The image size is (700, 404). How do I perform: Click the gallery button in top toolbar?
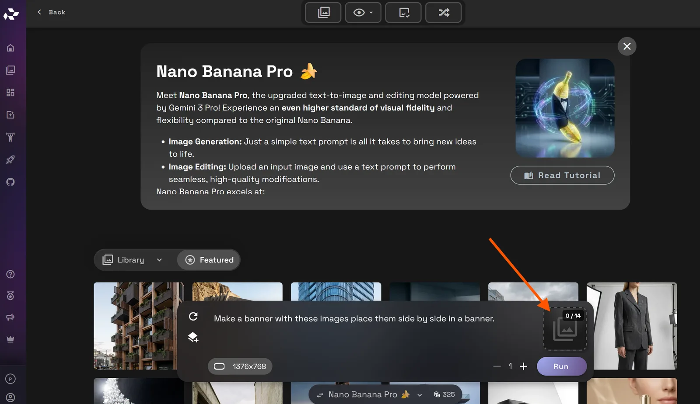click(323, 13)
